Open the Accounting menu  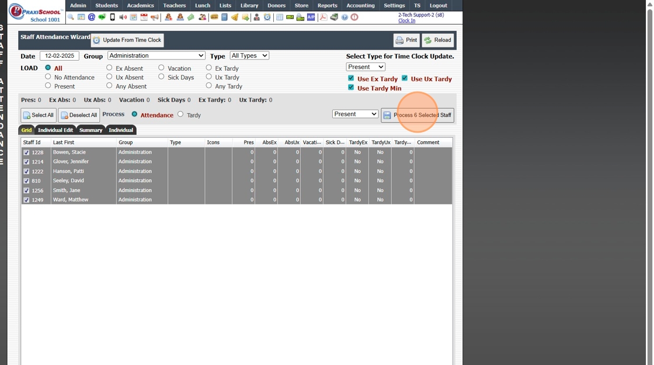(x=360, y=5)
